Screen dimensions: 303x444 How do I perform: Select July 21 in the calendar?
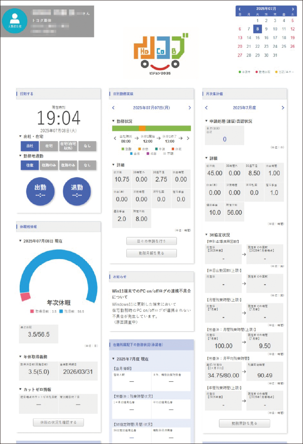point(249,47)
